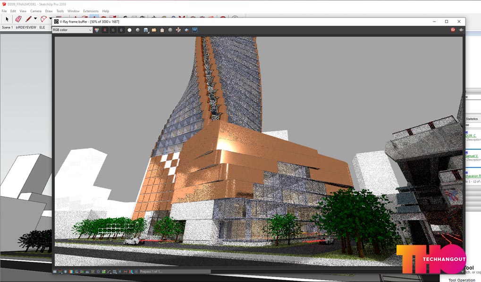The height and width of the screenshot is (282, 481).
Task: Open the Extensions menu
Action: (91, 11)
